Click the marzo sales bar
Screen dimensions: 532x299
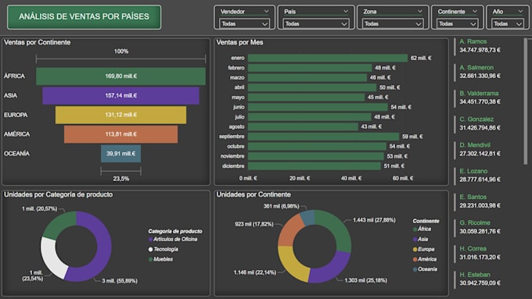click(x=307, y=77)
